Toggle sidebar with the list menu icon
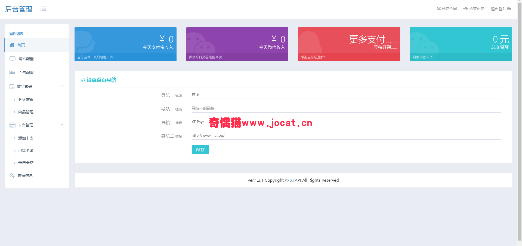This screenshot has height=246, width=522. (43, 9)
